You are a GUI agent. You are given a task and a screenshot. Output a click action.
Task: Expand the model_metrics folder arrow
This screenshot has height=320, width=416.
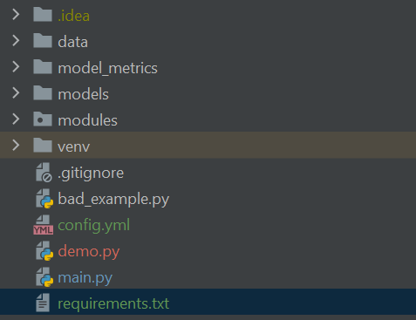(x=16, y=67)
